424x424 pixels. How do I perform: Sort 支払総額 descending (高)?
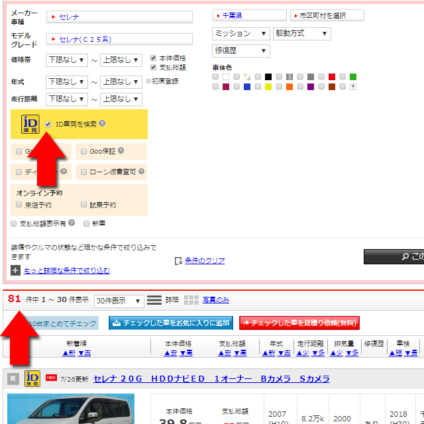pos(240,353)
